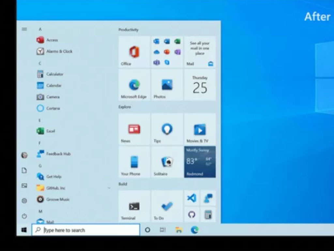Open the Access app in the list
This screenshot has height=251, width=334.
tap(47, 40)
